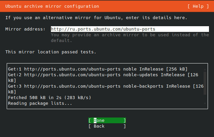The width and height of the screenshot is (214, 137).
Task: Click the highlighted D cursor in Done
Action: (x=95, y=121)
